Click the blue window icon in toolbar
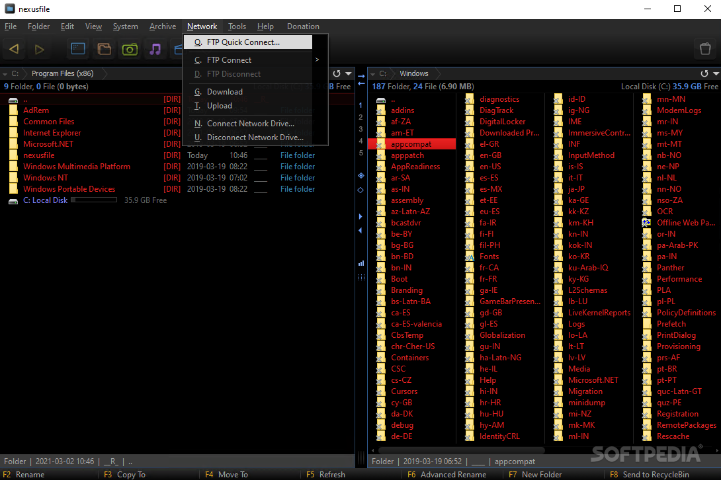Viewport: 721px width, 480px height. pyautogui.click(x=77, y=49)
